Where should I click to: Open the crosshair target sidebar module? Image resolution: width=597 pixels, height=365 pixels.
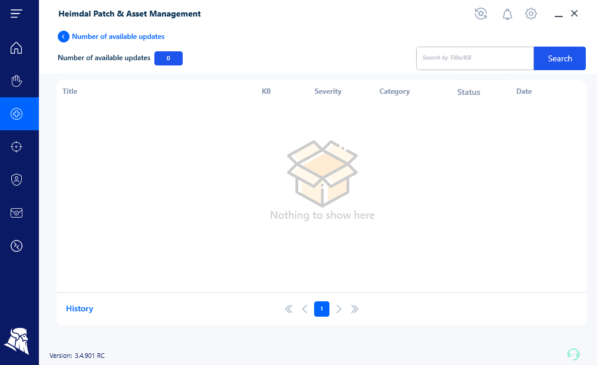click(x=17, y=147)
